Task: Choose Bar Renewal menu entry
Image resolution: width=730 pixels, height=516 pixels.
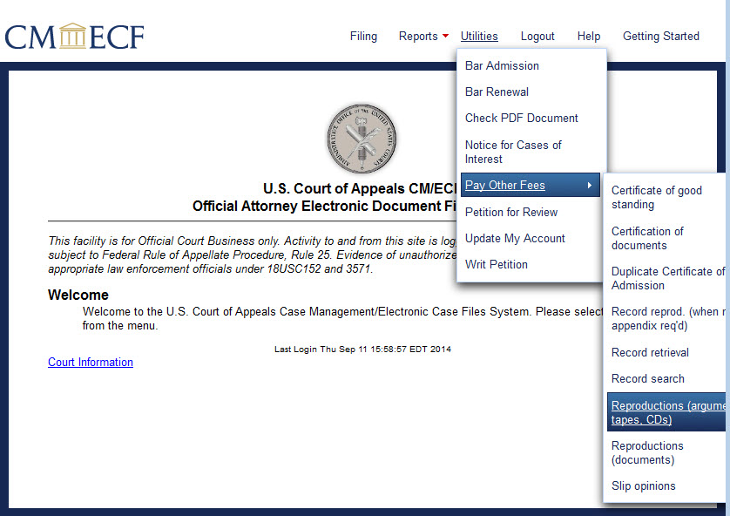Action: click(497, 92)
